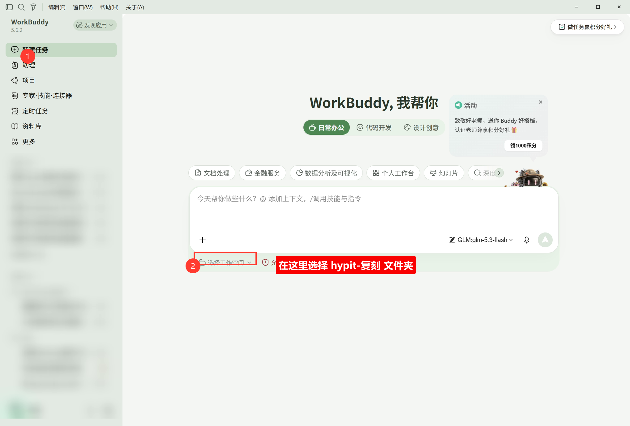
Task: Activate the microphone voice input icon
Action: [527, 240]
